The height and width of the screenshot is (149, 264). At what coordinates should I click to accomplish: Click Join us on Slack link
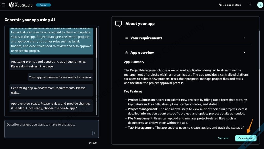pos(232,5)
